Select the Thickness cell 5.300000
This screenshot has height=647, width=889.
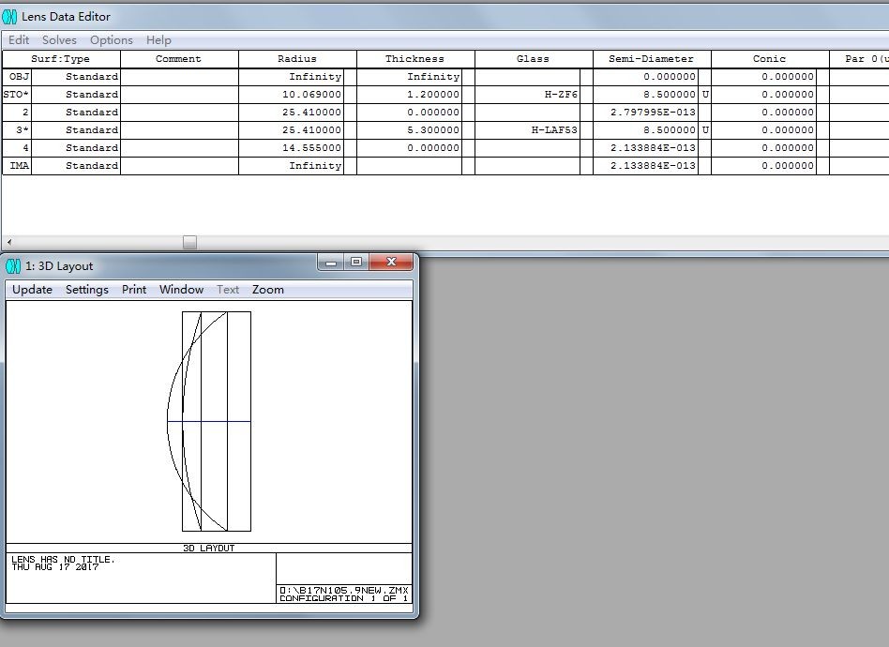coord(410,130)
